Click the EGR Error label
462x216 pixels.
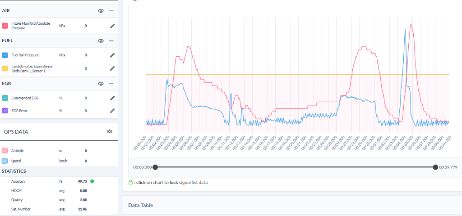point(19,111)
